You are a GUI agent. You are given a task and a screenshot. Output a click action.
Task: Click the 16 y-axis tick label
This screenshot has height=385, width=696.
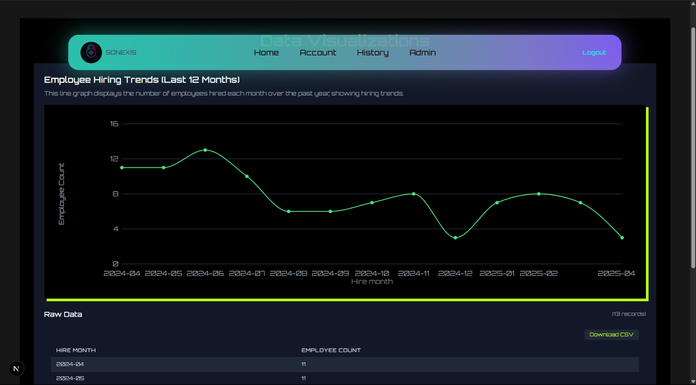114,124
